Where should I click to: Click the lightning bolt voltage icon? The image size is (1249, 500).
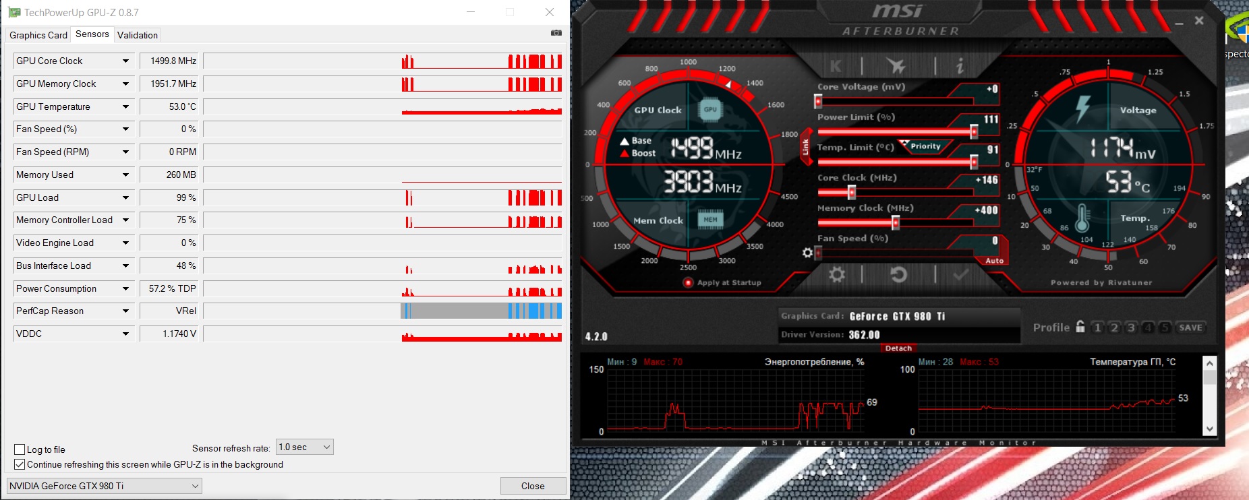point(1082,108)
